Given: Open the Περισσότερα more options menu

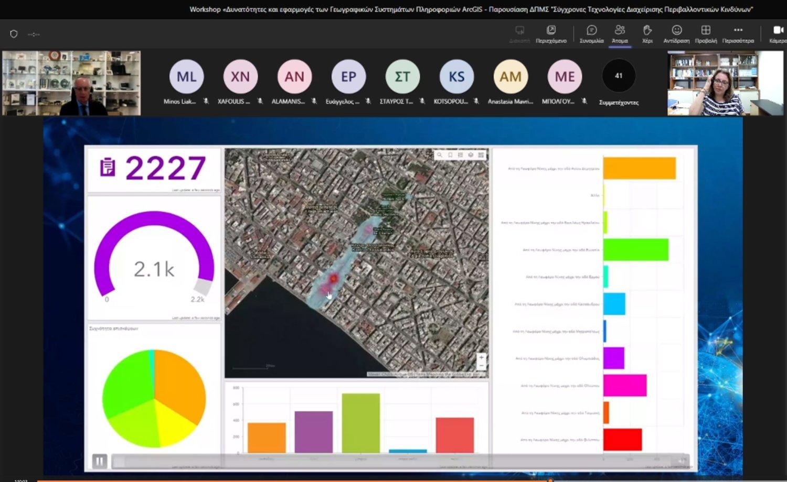Looking at the screenshot, I should click(x=738, y=34).
